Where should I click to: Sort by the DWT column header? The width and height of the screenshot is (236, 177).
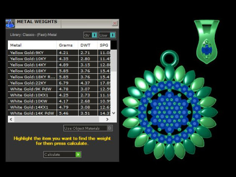coord(88,45)
